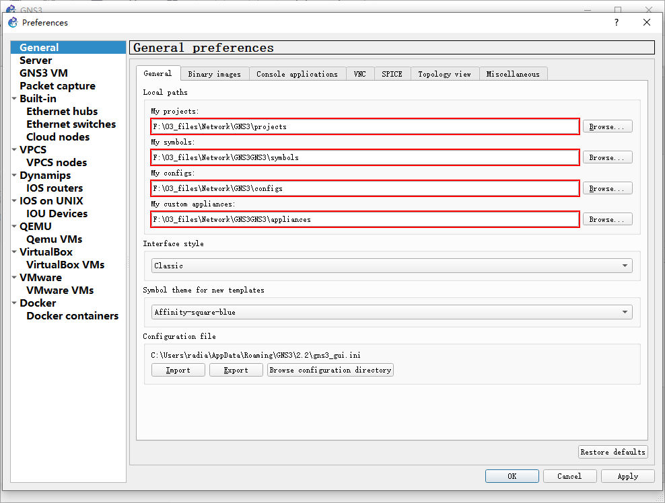Browse for the My projects folder

(x=607, y=126)
